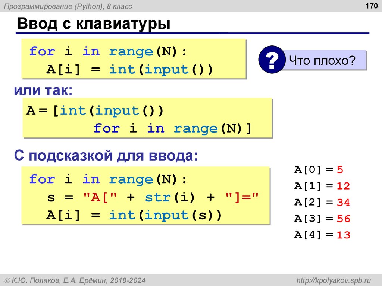Click the blue question mark icon
This screenshot has height=286, width=382.
[x=272, y=59]
